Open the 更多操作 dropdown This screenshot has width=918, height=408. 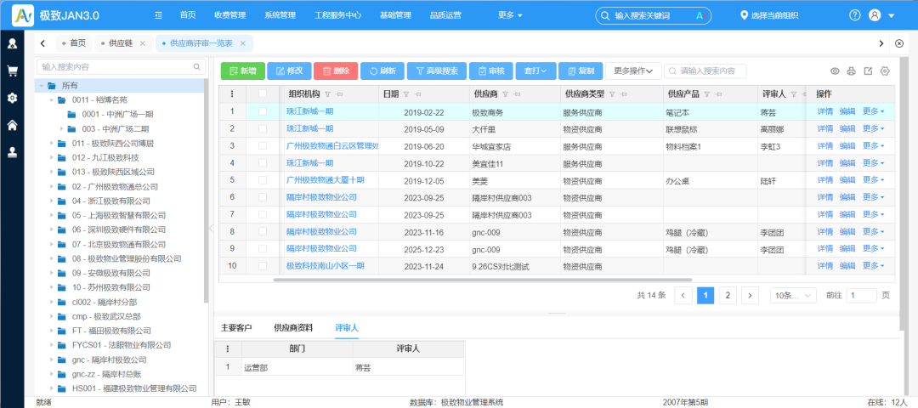point(633,71)
